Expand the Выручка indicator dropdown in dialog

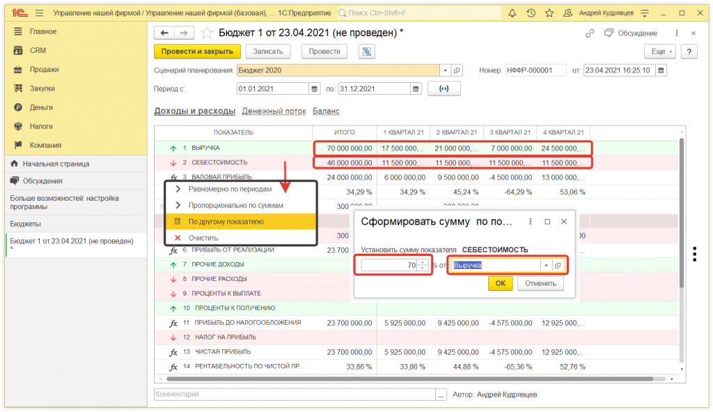(x=546, y=265)
